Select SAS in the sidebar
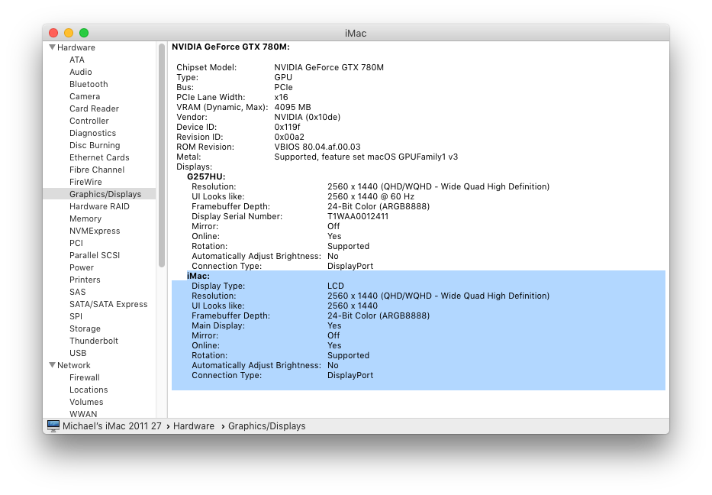Image resolution: width=712 pixels, height=495 pixels. point(77,292)
